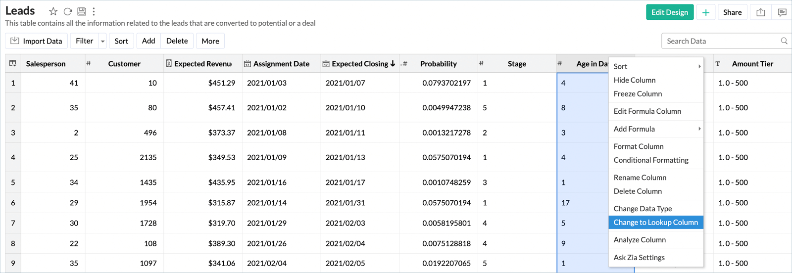Click the Expected Closing column header

click(360, 64)
